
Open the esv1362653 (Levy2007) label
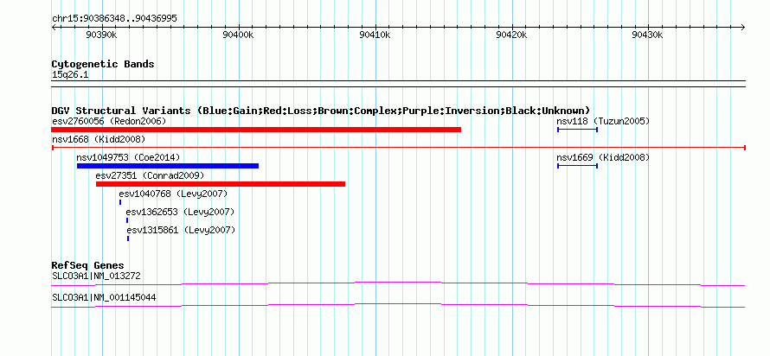(x=180, y=212)
